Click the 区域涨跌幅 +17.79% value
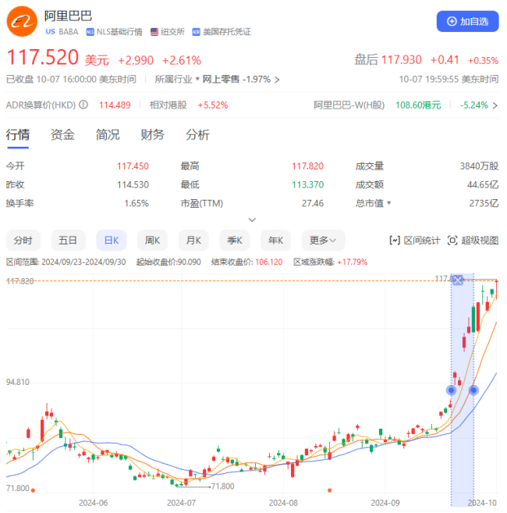The height and width of the screenshot is (513, 507). 353,262
